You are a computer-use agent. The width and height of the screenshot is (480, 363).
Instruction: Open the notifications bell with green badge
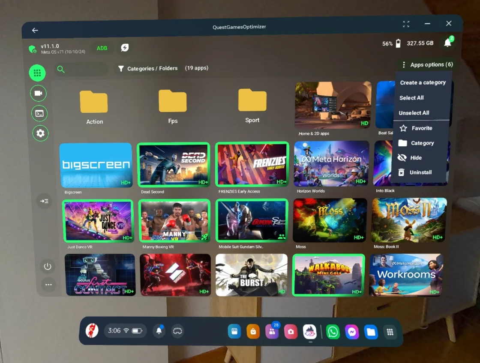point(447,42)
